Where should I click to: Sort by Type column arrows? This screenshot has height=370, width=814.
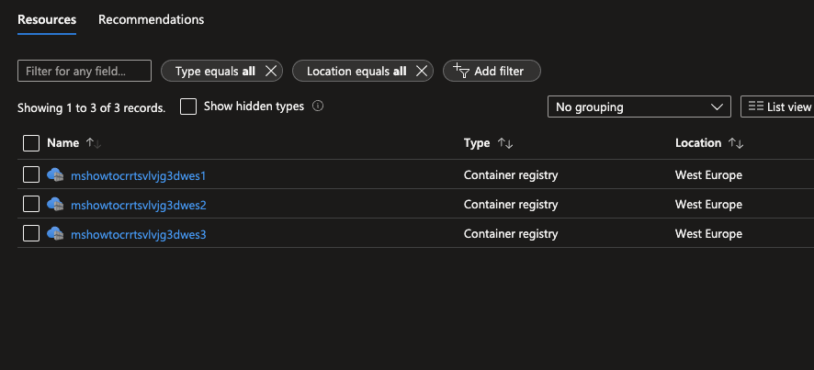click(x=504, y=143)
